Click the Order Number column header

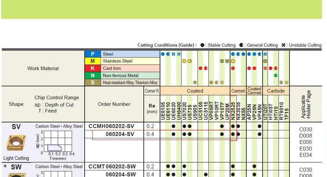coord(114,104)
